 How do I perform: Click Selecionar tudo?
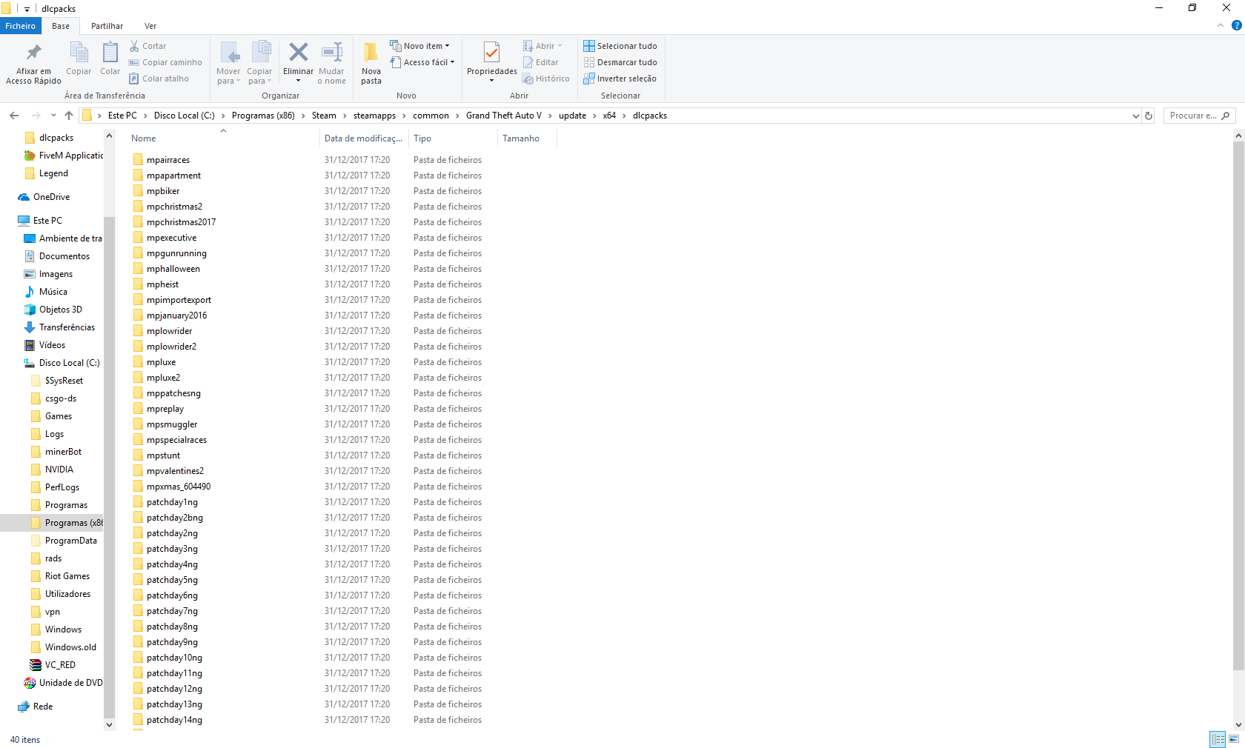click(620, 46)
